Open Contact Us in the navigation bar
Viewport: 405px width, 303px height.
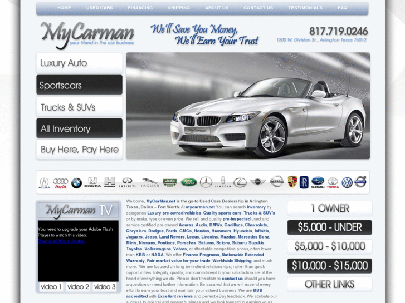pyautogui.click(x=258, y=8)
